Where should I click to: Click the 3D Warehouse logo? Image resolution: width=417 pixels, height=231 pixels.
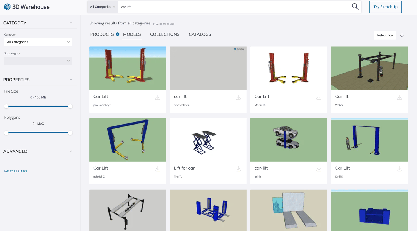point(27,7)
